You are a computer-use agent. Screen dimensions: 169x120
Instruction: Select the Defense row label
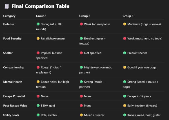9,24
